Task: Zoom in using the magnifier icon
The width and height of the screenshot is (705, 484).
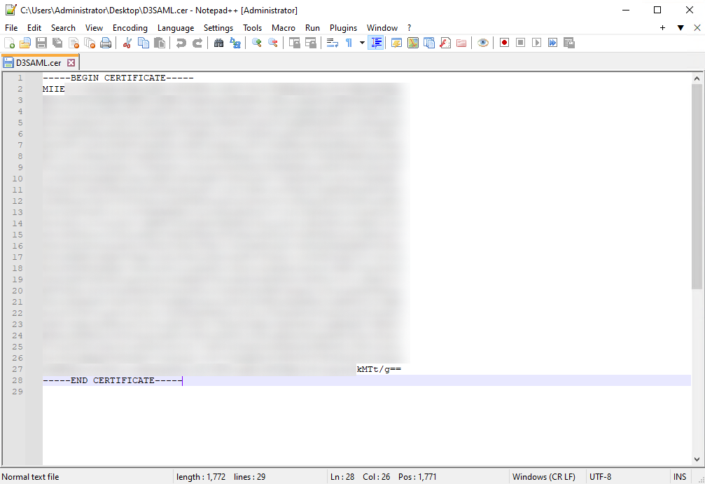Action: (257, 43)
